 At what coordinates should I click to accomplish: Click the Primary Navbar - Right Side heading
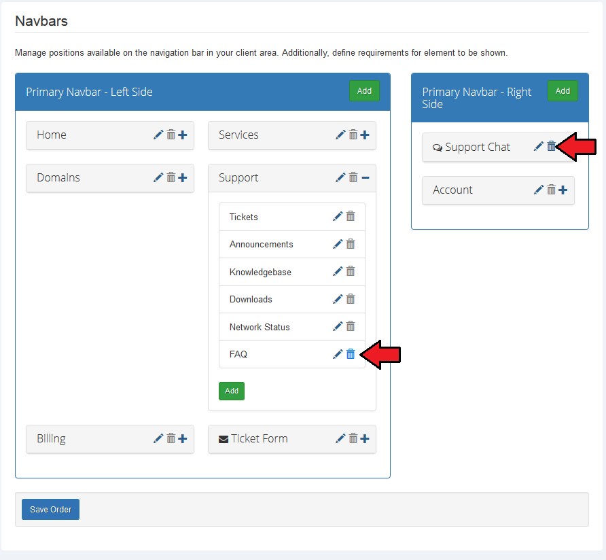click(477, 98)
